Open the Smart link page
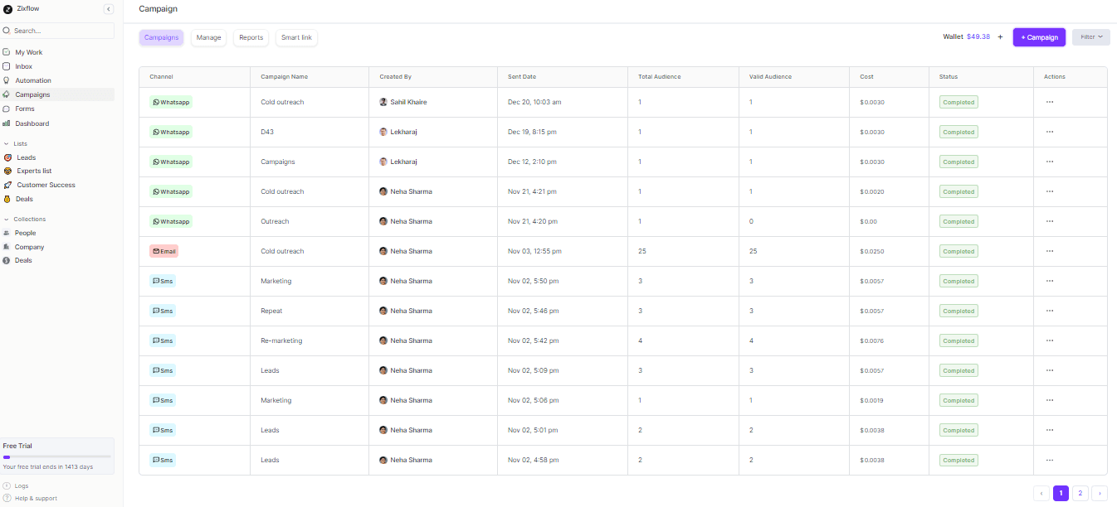This screenshot has height=507, width=1117. coord(296,37)
